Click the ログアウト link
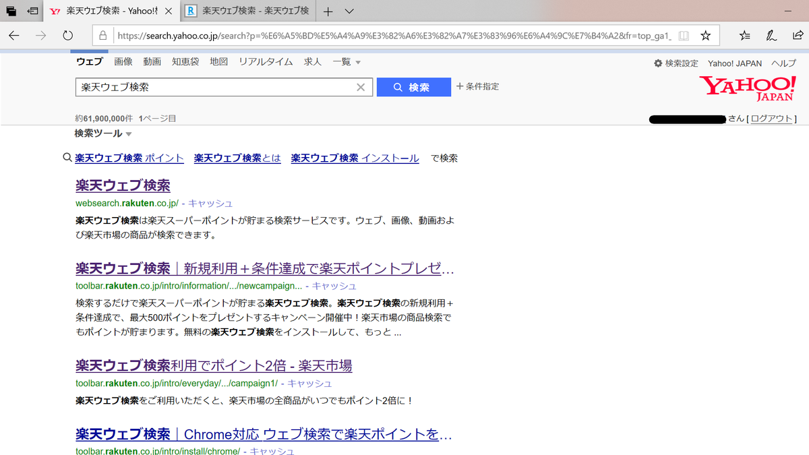 click(772, 119)
